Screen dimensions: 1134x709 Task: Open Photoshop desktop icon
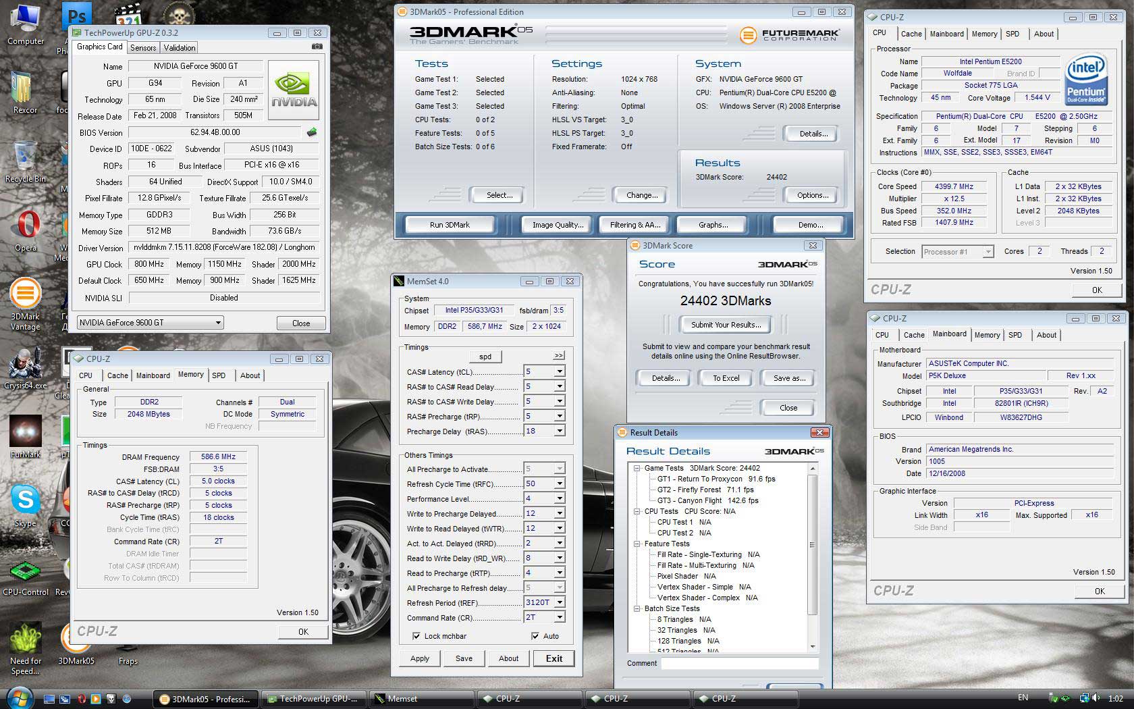coord(77,15)
